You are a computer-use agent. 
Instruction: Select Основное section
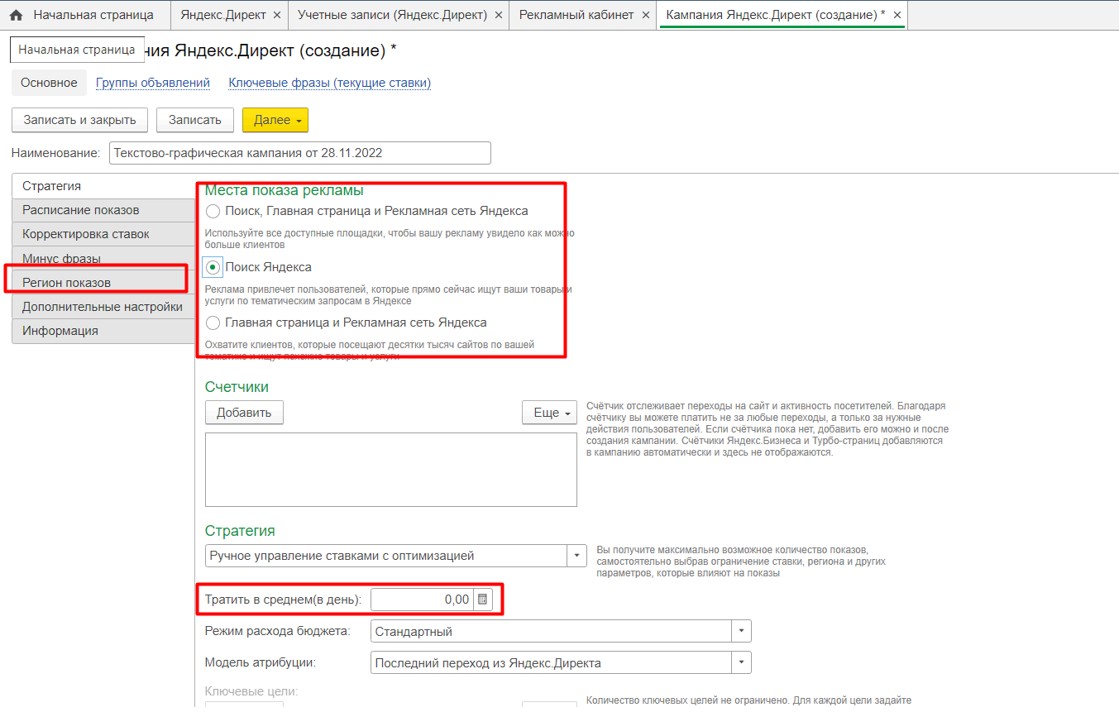(49, 83)
